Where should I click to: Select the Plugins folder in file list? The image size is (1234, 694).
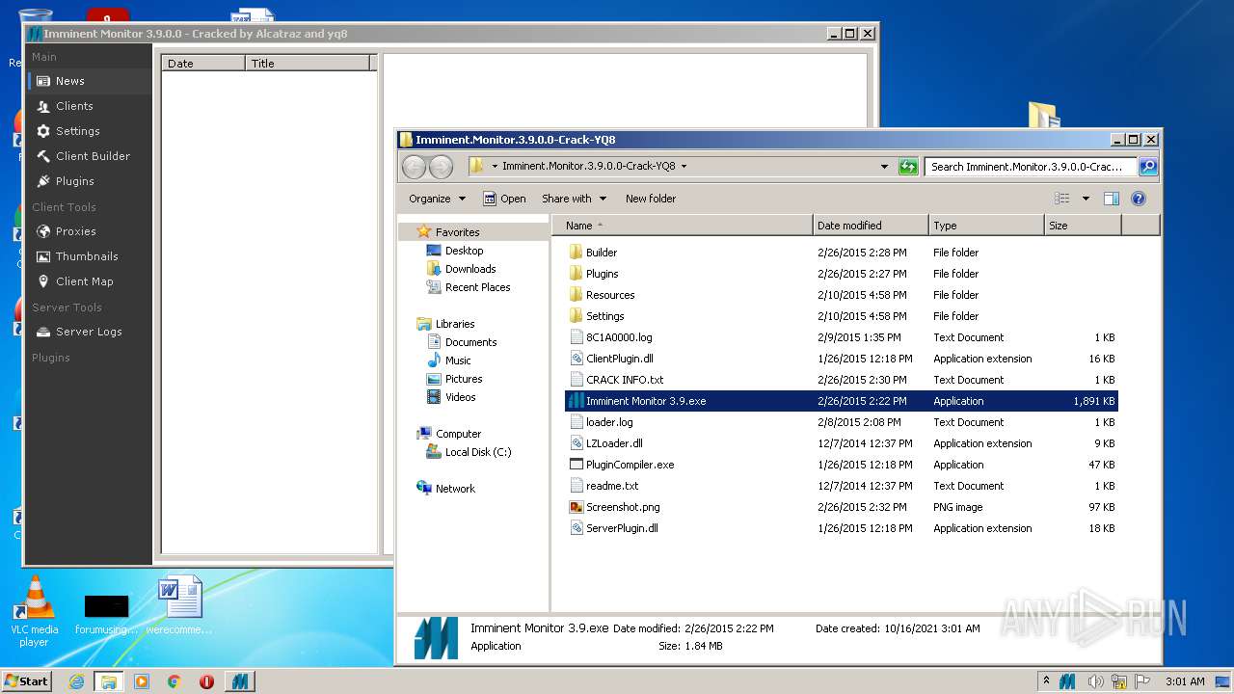(x=842, y=274)
